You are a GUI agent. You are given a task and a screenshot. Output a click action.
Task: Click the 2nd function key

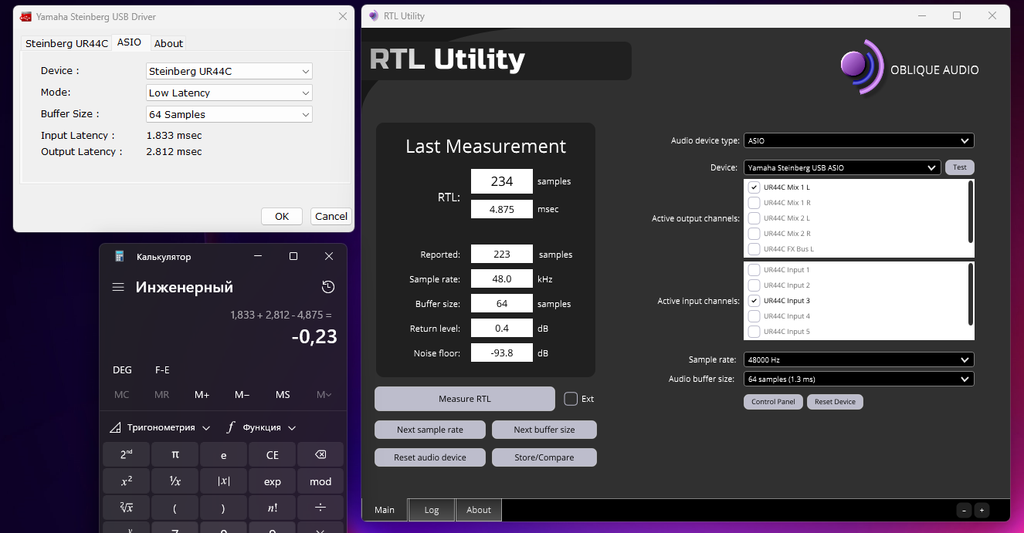pyautogui.click(x=127, y=455)
